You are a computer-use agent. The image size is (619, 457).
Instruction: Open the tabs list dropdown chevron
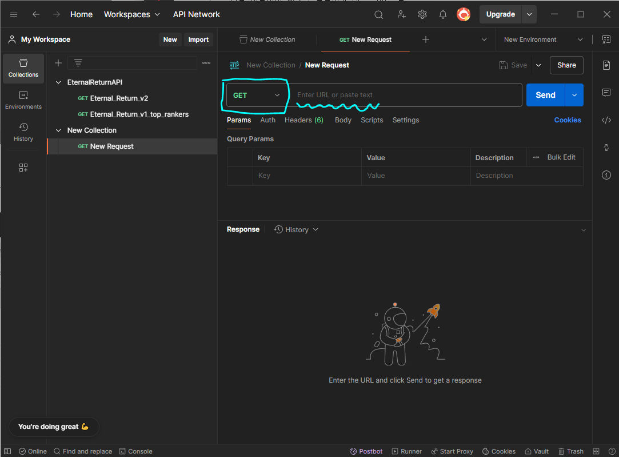click(484, 39)
